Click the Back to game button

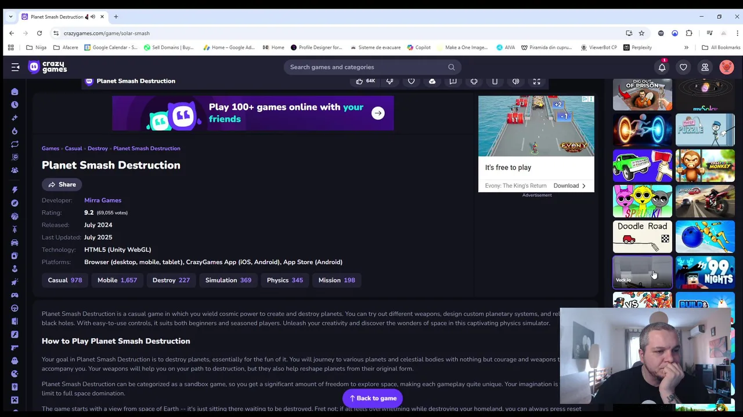[373, 398]
